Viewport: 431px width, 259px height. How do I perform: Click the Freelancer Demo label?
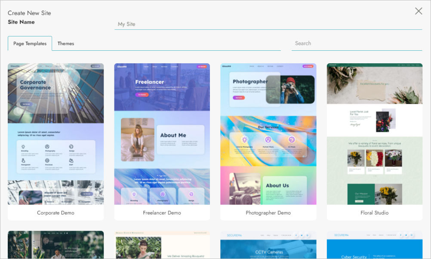click(162, 213)
